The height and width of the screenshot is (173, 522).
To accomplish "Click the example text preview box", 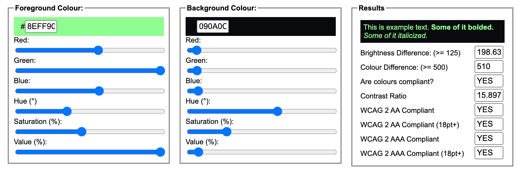I will coord(432,31).
